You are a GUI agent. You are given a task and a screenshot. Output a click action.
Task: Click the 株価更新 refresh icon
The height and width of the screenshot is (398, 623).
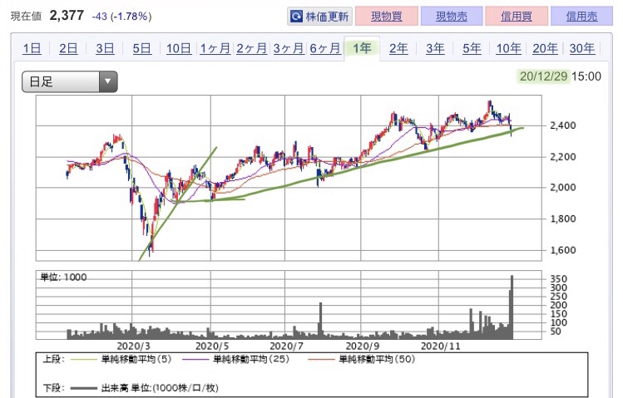pyautogui.click(x=296, y=17)
